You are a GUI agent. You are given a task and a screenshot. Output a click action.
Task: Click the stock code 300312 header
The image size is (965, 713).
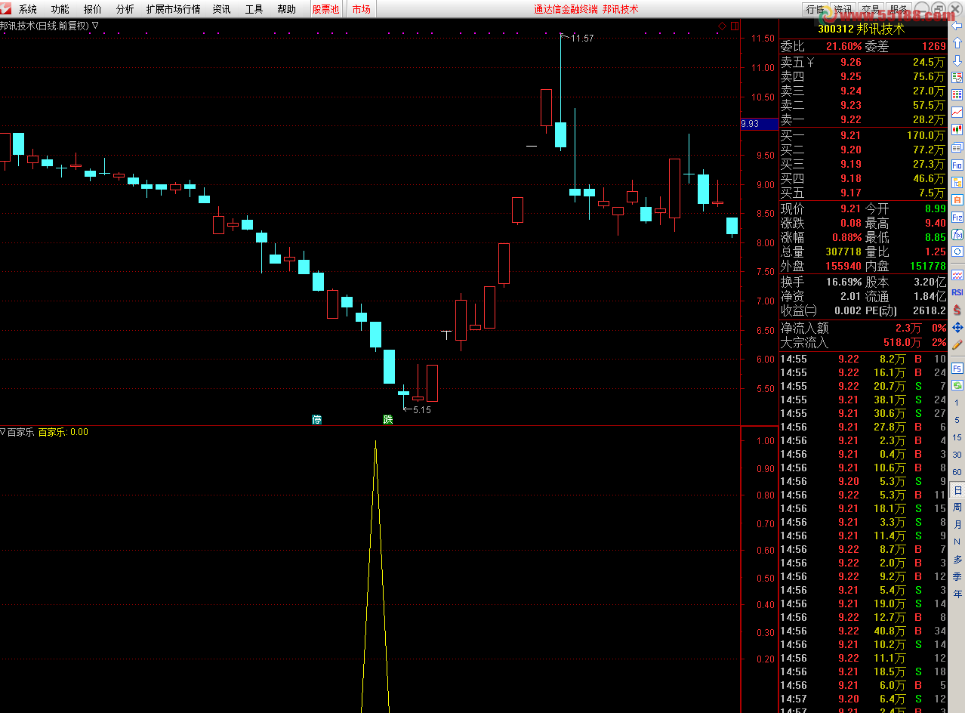[835, 29]
